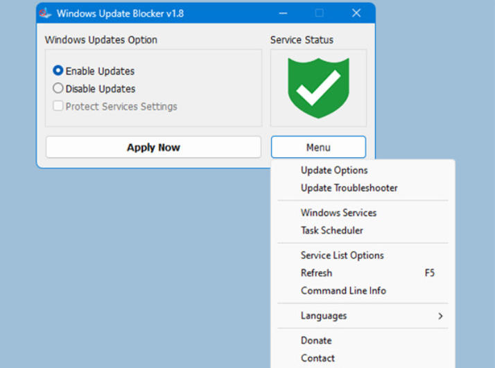The width and height of the screenshot is (495, 368).
Task: Click the Menu button
Action: [x=318, y=147]
